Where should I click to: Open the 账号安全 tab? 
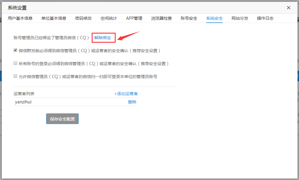pyautogui.click(x=189, y=18)
